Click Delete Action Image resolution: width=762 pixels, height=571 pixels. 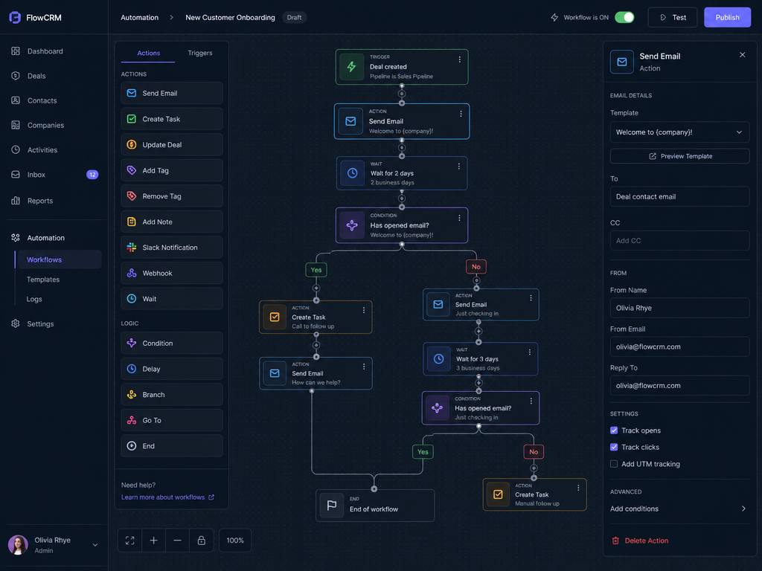coord(640,541)
